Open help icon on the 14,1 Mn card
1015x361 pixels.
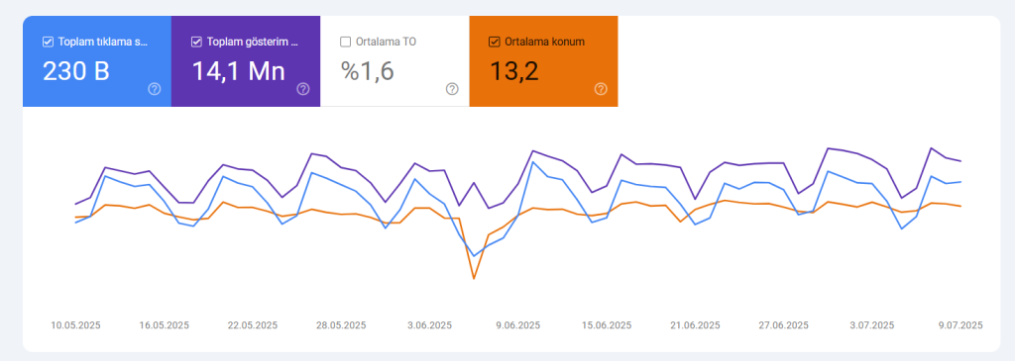pos(303,89)
